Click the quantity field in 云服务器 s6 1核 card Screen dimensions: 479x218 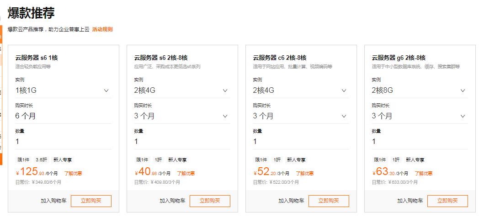(63, 142)
